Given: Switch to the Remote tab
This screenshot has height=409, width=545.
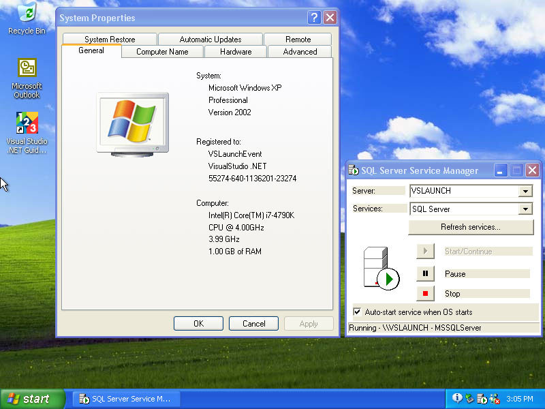Looking at the screenshot, I should pos(298,40).
